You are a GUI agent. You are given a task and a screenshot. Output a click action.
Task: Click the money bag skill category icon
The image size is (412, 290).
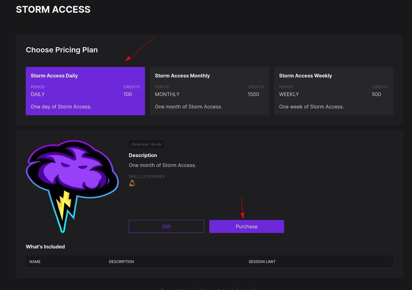pos(132,183)
